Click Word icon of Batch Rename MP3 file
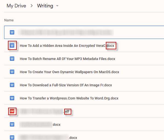 point(12,59)
